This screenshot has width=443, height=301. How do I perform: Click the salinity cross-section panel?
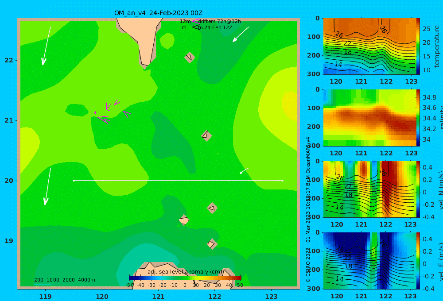click(369, 118)
